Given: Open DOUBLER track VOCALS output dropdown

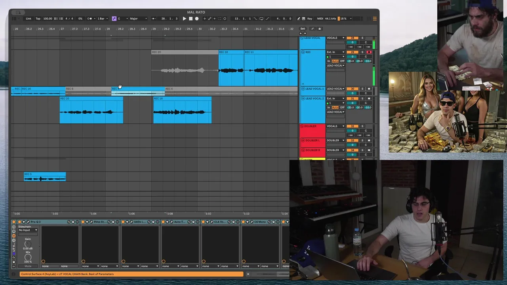Looking at the screenshot, I should tap(335, 126).
